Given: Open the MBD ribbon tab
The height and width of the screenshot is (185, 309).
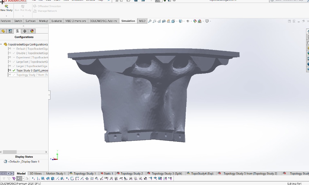Looking at the screenshot, I should [142, 21].
